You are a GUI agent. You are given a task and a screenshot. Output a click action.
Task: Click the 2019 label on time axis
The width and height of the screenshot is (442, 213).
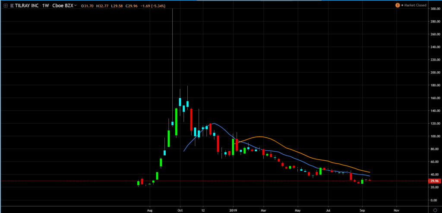[x=233, y=210]
